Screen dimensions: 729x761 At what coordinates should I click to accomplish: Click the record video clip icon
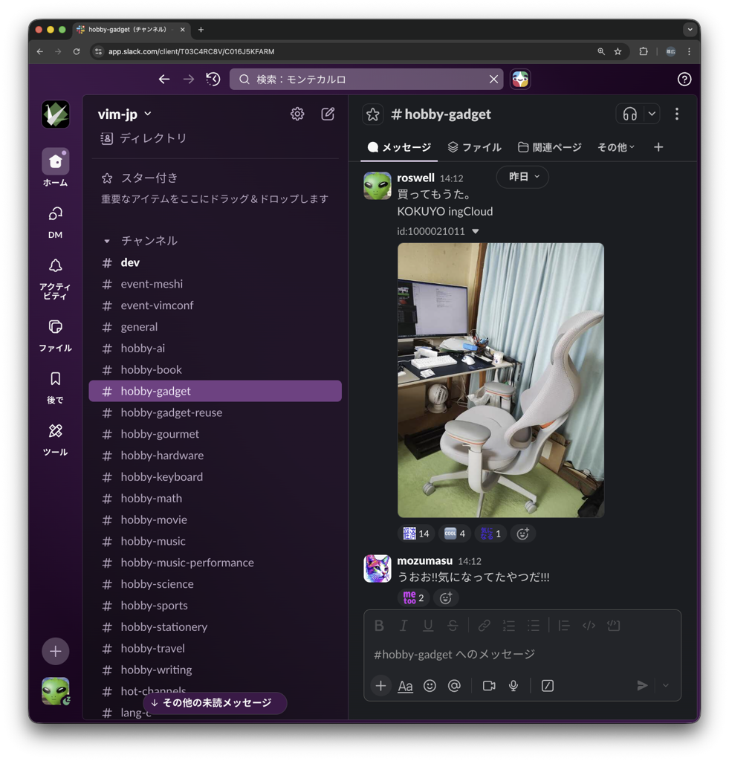coord(489,686)
